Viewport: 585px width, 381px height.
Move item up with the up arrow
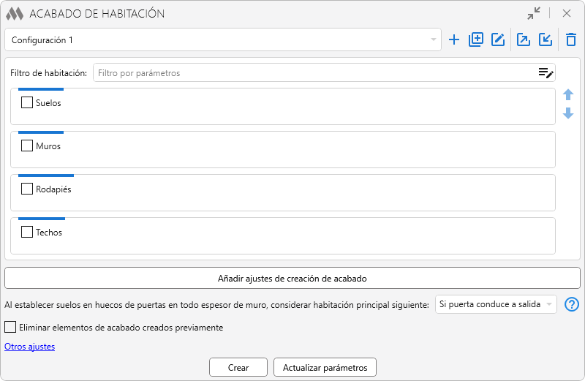(x=568, y=95)
